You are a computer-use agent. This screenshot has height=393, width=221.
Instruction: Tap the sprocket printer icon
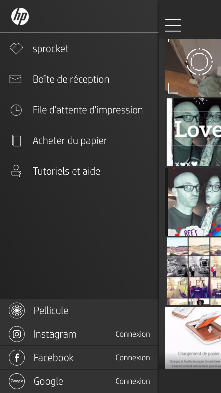tap(16, 49)
